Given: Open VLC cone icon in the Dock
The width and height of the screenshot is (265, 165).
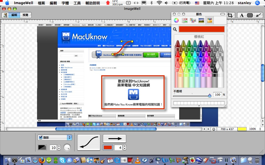Looking at the screenshot, I should pyautogui.click(x=137, y=160).
